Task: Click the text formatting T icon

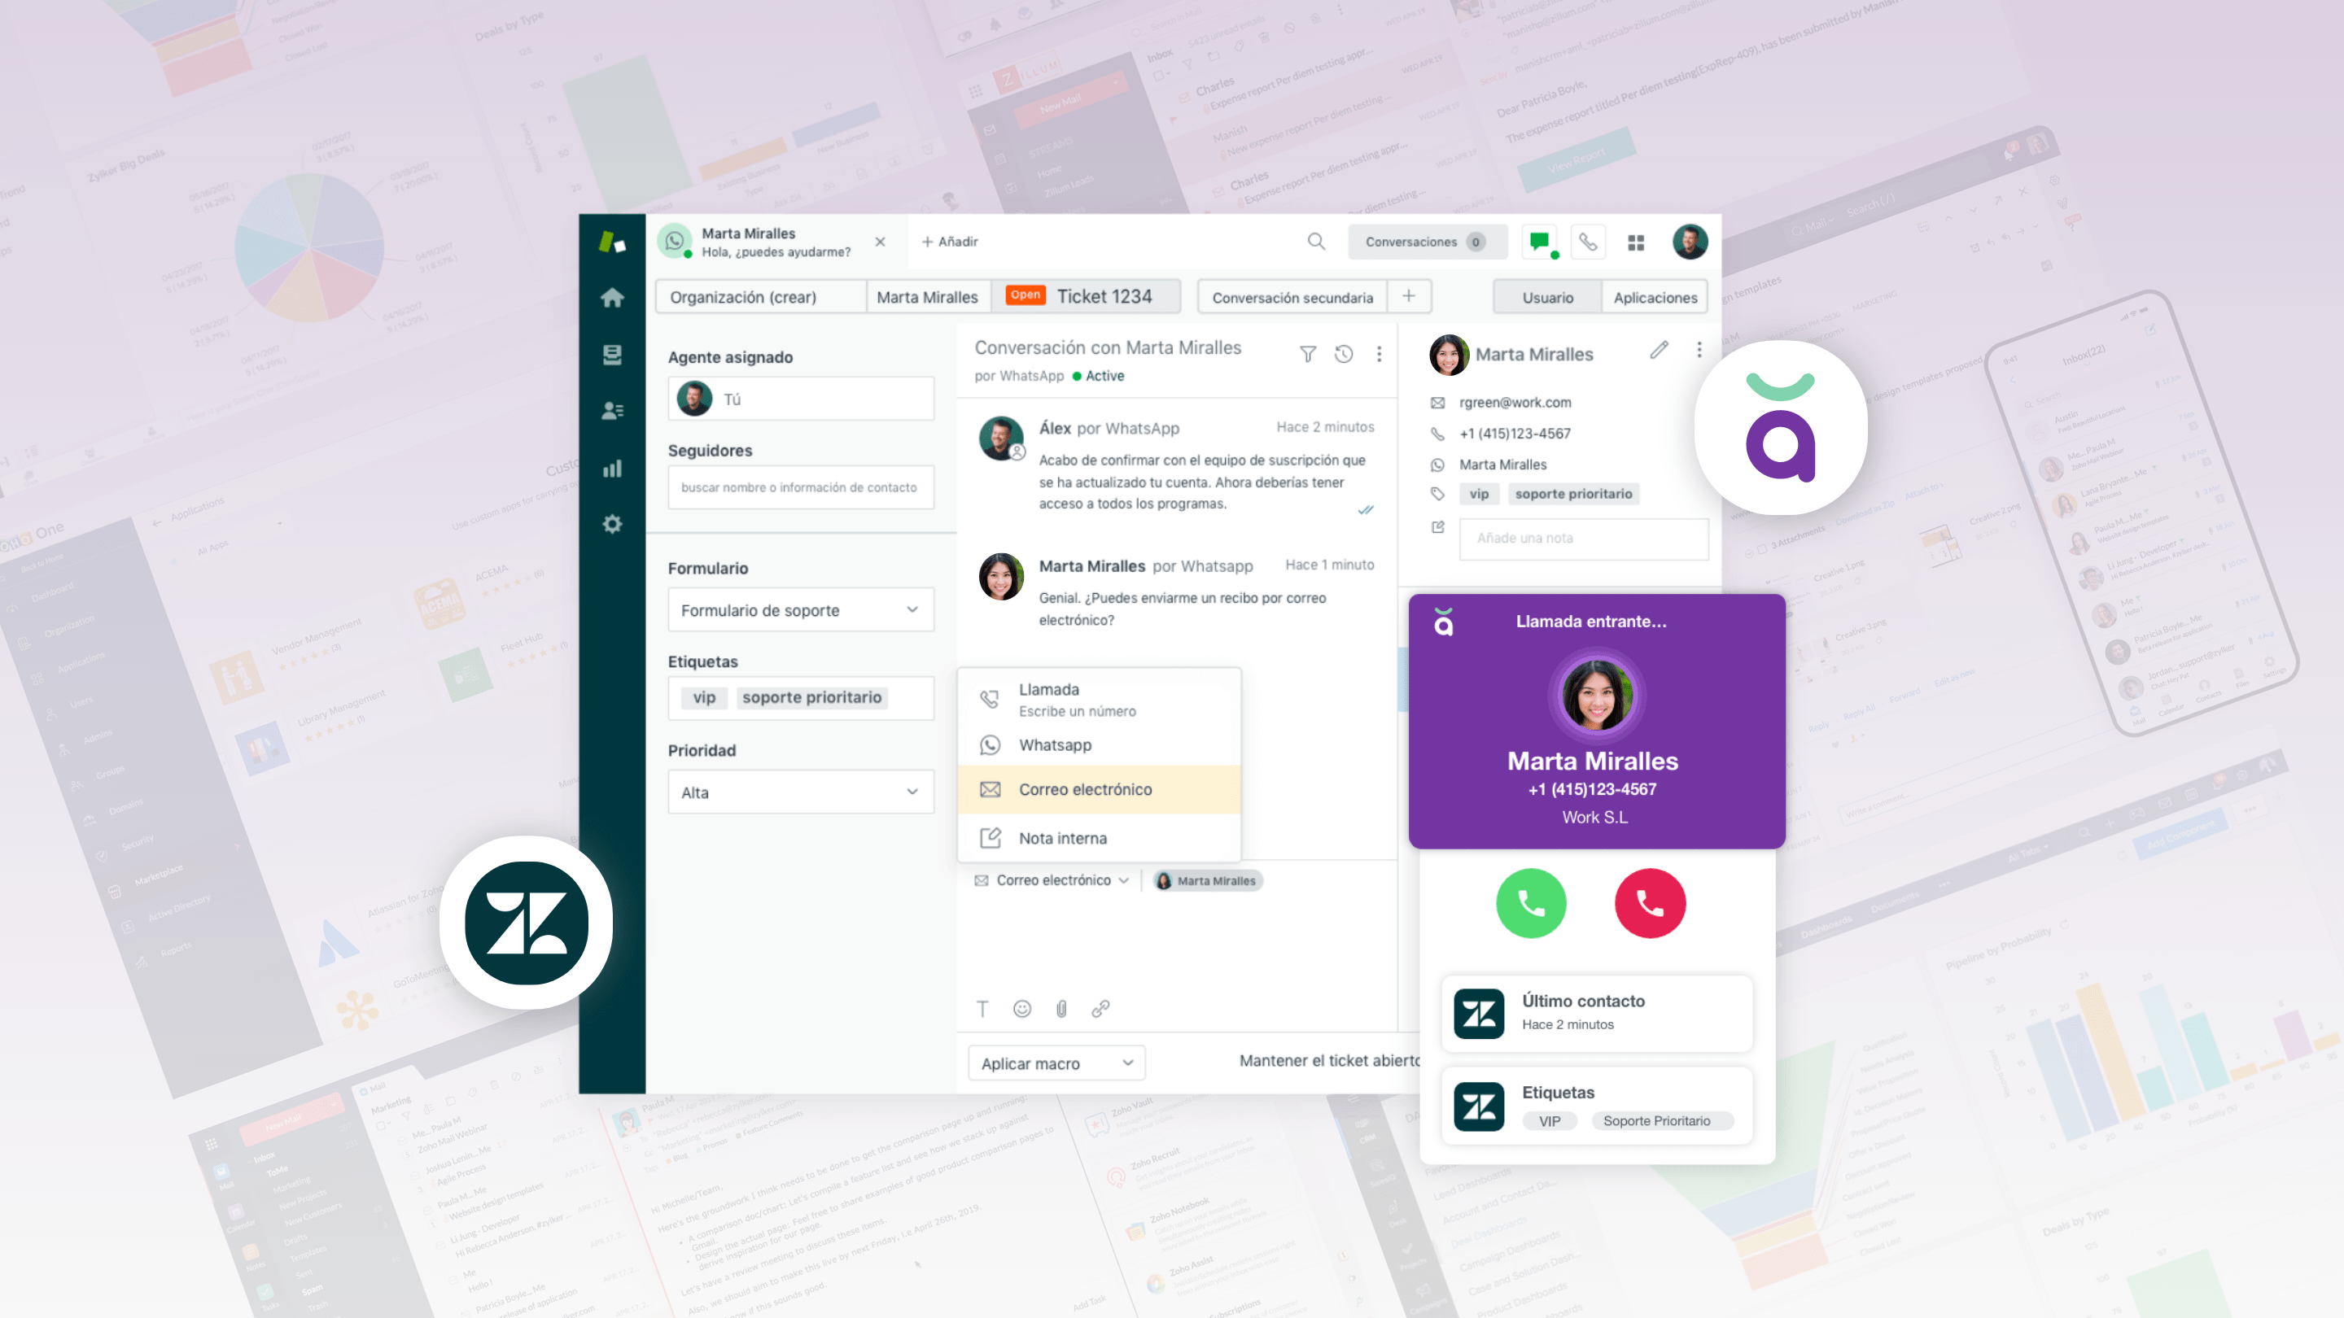Action: tap(982, 1009)
